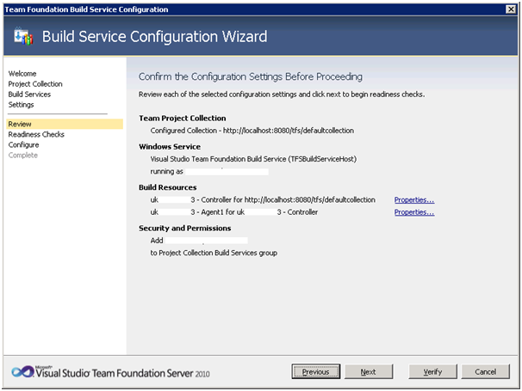Viewport: 522px width, 391px height.
Task: Open the Settings wizard step
Action: 21,105
